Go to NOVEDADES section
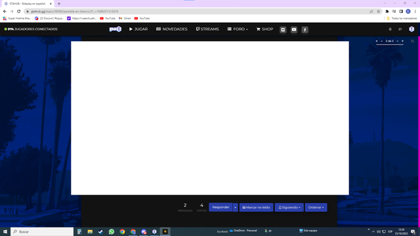The height and width of the screenshot is (236, 420). 172,29
